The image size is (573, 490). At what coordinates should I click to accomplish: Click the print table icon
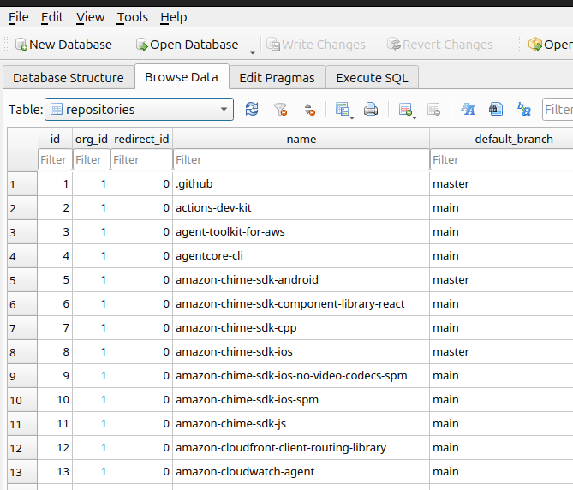371,109
